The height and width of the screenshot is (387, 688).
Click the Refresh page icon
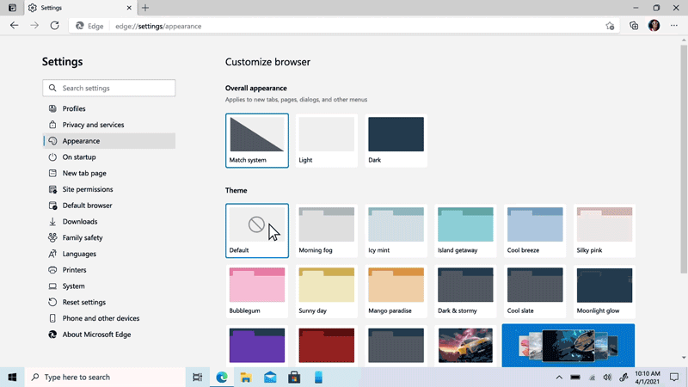(54, 26)
